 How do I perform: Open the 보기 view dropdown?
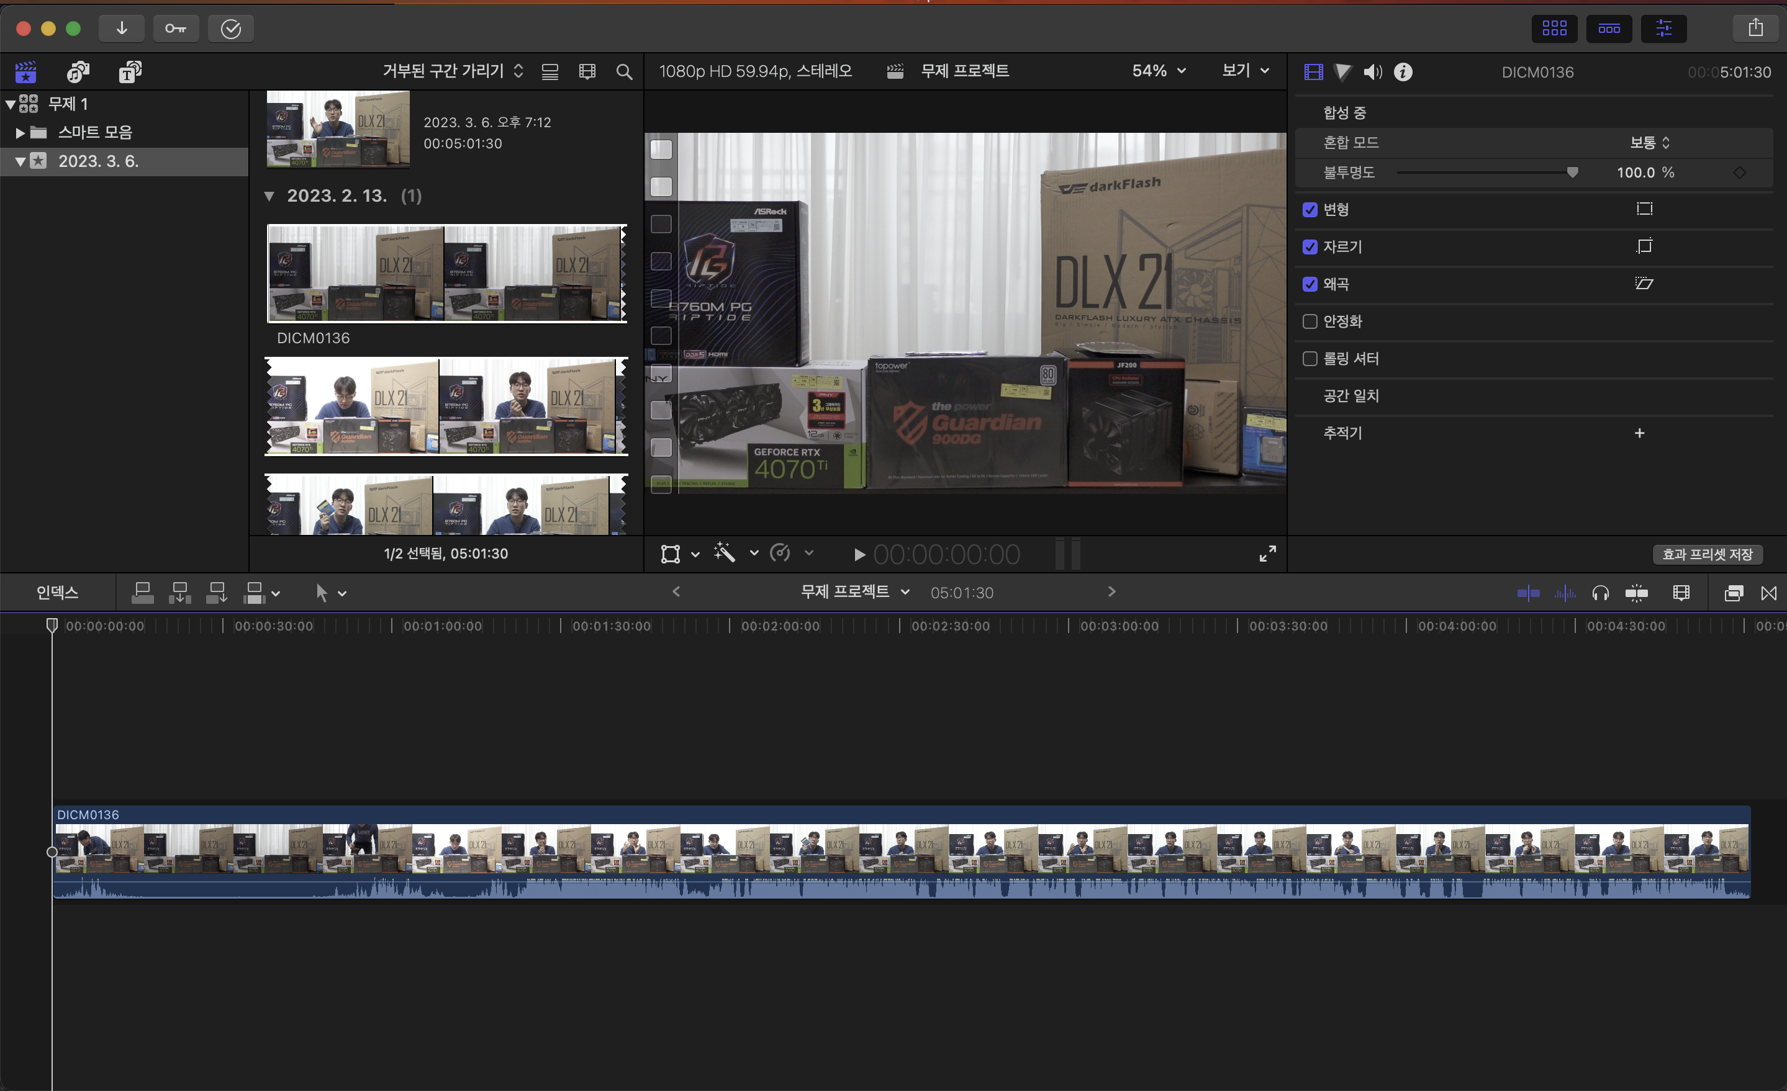(x=1245, y=71)
